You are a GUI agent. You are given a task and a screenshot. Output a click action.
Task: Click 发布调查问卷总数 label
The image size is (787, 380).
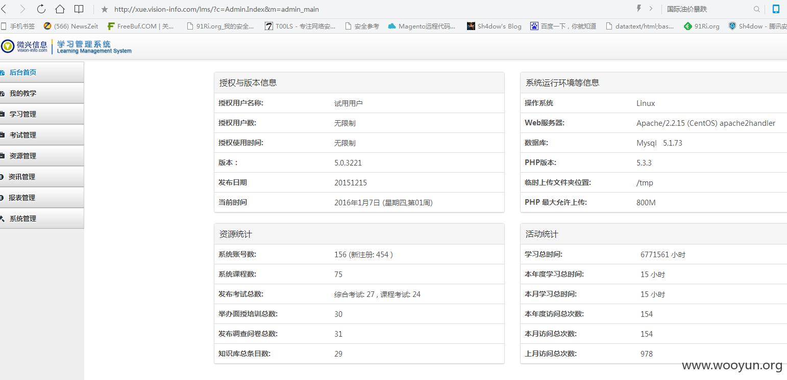point(248,334)
